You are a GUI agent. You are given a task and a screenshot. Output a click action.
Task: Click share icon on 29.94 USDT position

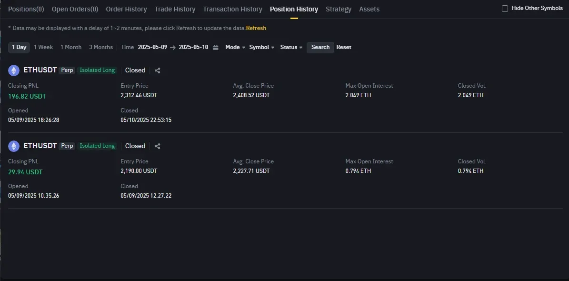point(158,146)
